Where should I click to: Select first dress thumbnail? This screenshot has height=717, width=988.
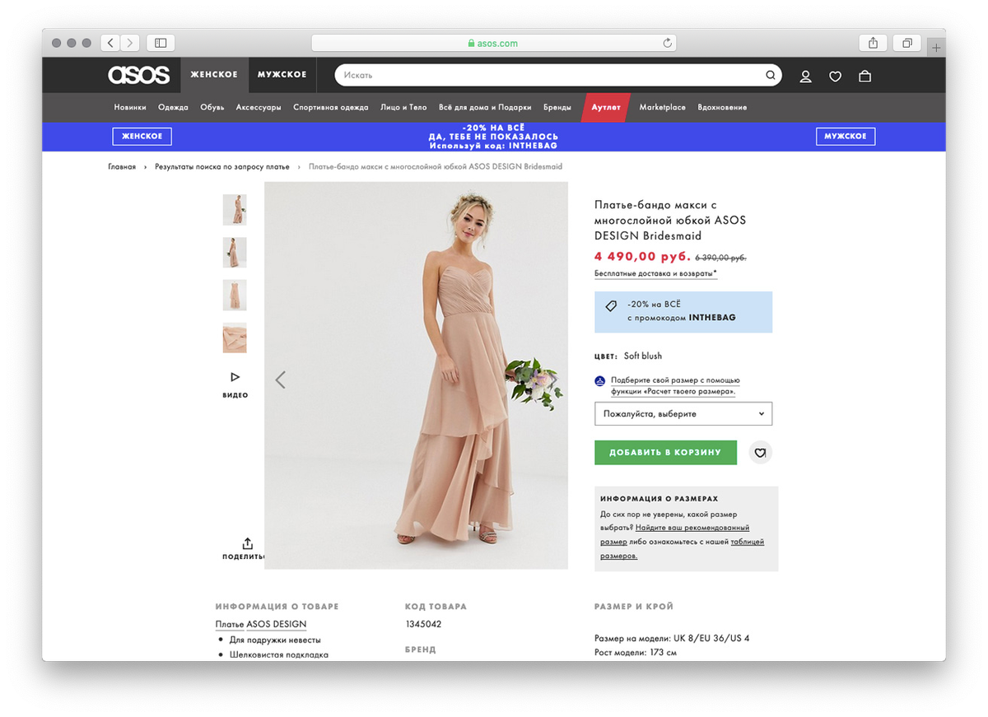coord(235,210)
